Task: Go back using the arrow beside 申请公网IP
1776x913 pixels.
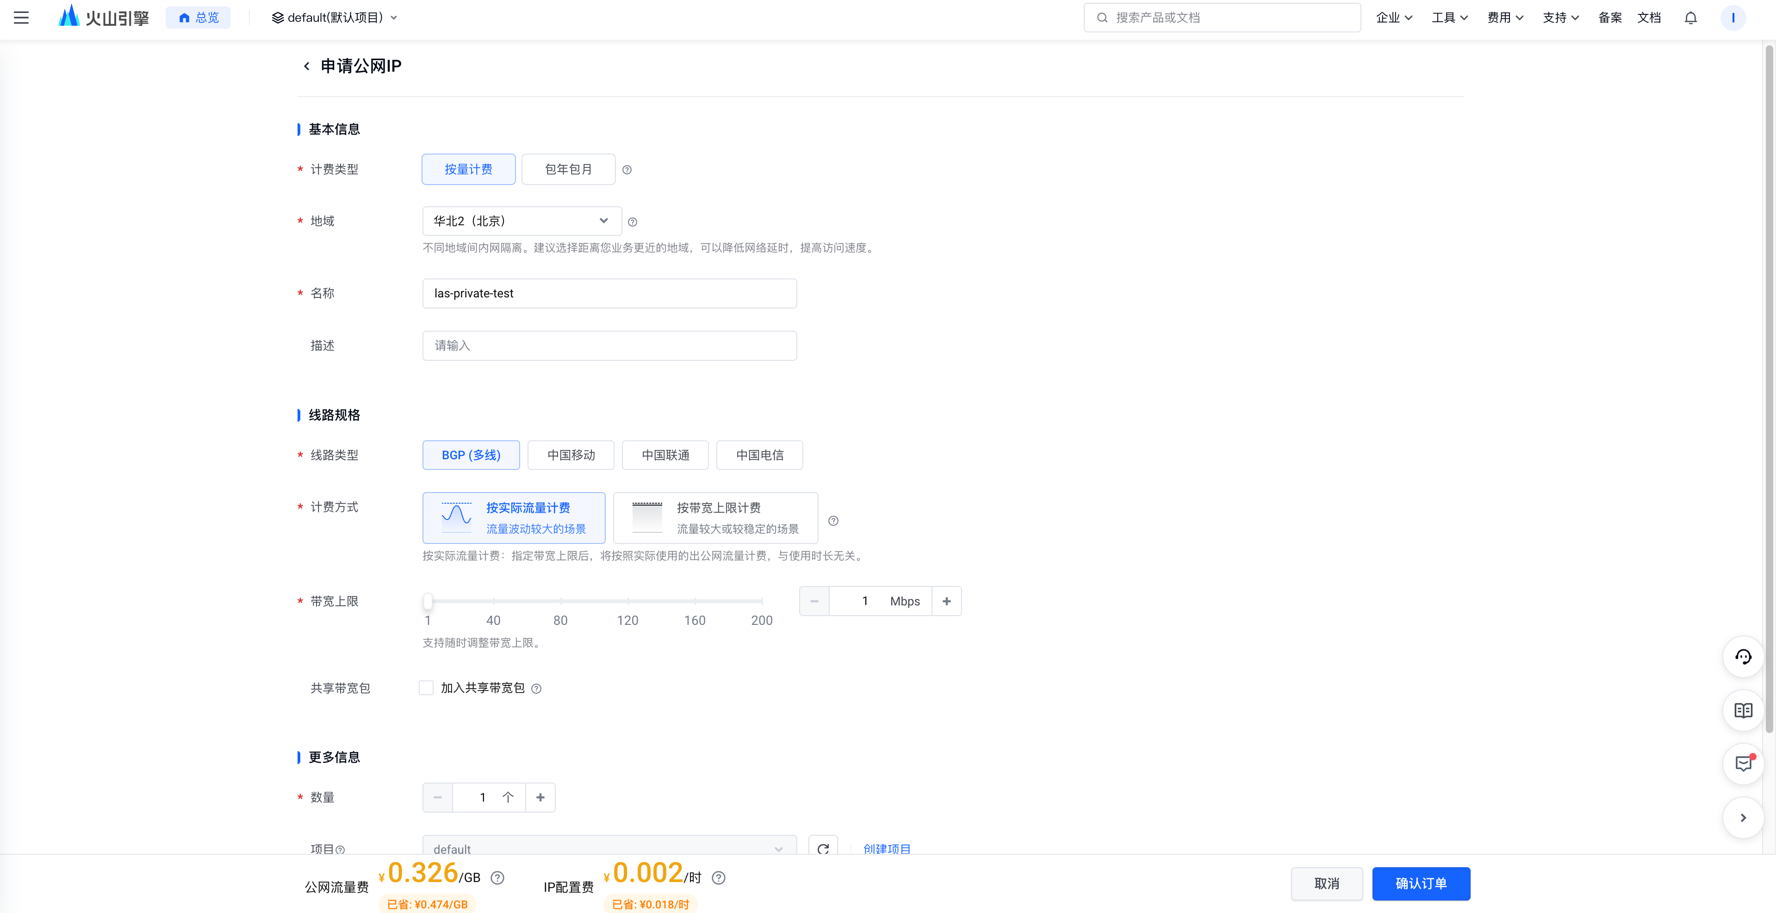Action: tap(306, 66)
